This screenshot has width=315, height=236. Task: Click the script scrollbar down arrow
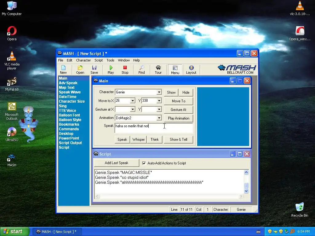pyautogui.click(x=246, y=191)
